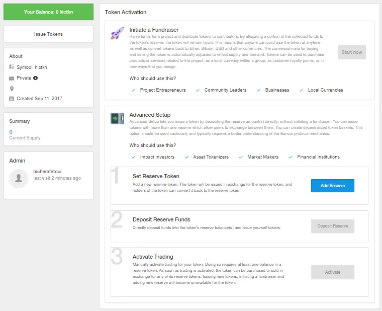382x311 pixels.
Task: Click checkmark beside Impact Investors
Action: point(133,158)
